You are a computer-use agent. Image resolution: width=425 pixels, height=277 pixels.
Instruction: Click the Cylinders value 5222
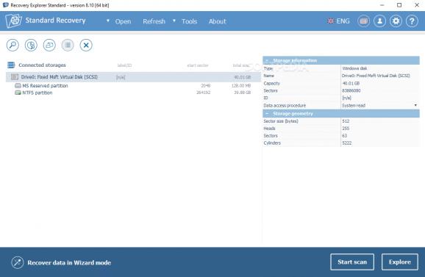[x=346, y=143]
